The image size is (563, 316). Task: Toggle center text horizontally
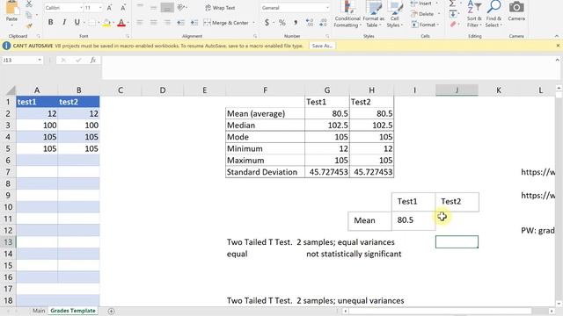154,23
